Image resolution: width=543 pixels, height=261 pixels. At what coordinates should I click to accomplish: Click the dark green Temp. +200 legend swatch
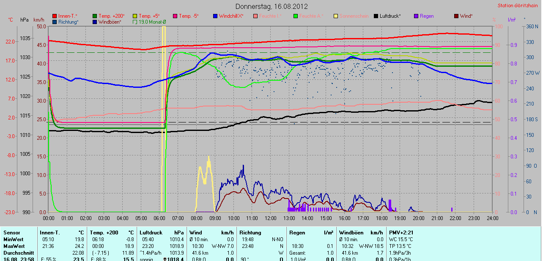click(95, 16)
